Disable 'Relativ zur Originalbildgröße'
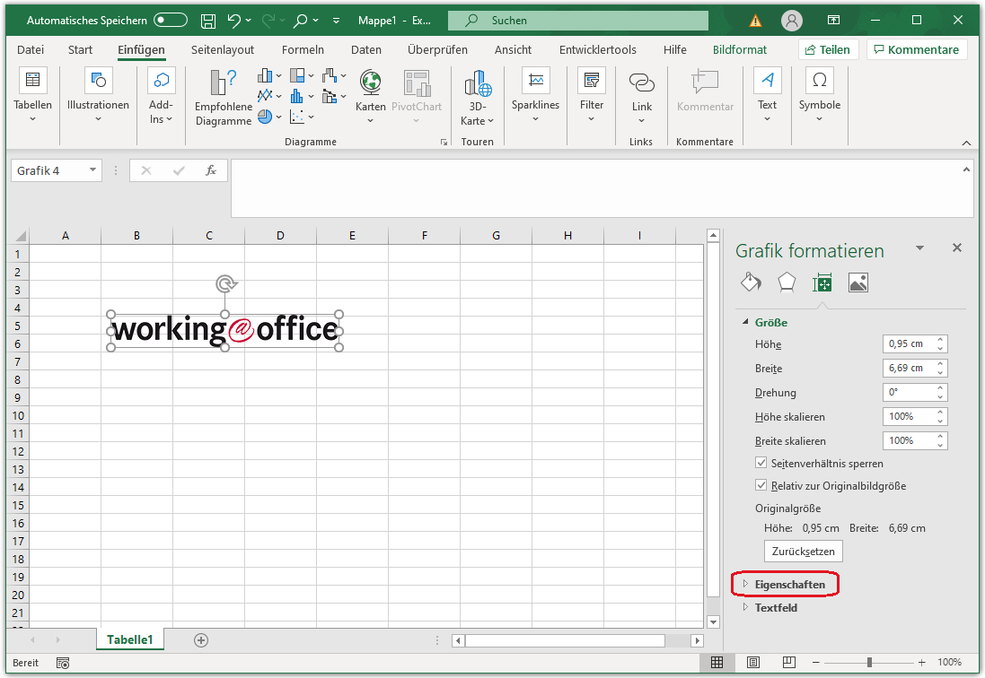 tap(761, 485)
